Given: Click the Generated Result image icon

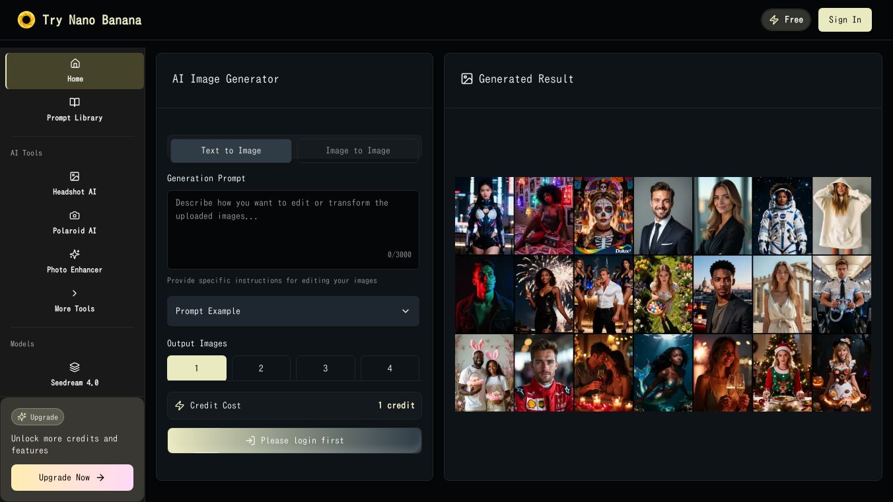Looking at the screenshot, I should point(467,79).
